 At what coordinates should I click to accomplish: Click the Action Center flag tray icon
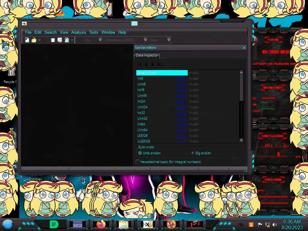tap(260, 224)
